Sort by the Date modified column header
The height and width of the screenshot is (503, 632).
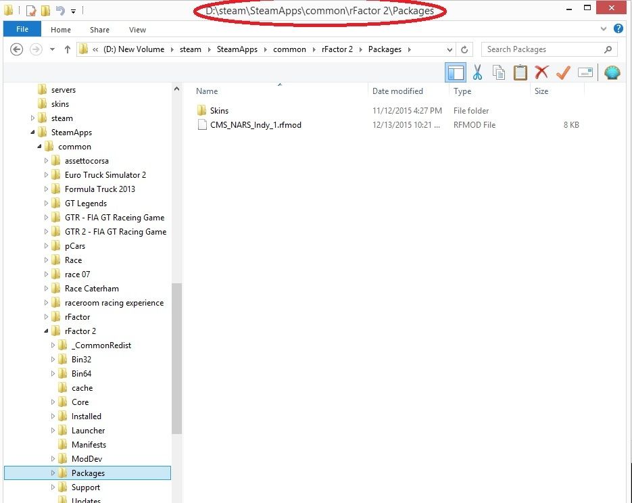coord(397,91)
